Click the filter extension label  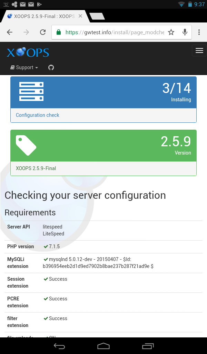click(x=18, y=322)
